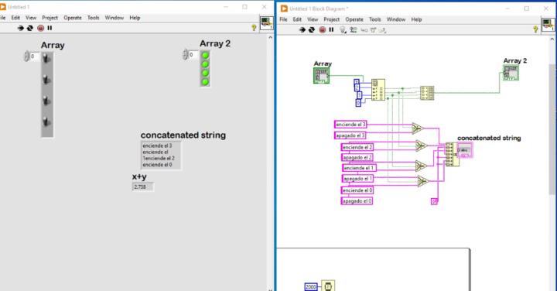The width and height of the screenshot is (557, 291).
Task: Open context help in Block Diagram window
Action: 535,29
